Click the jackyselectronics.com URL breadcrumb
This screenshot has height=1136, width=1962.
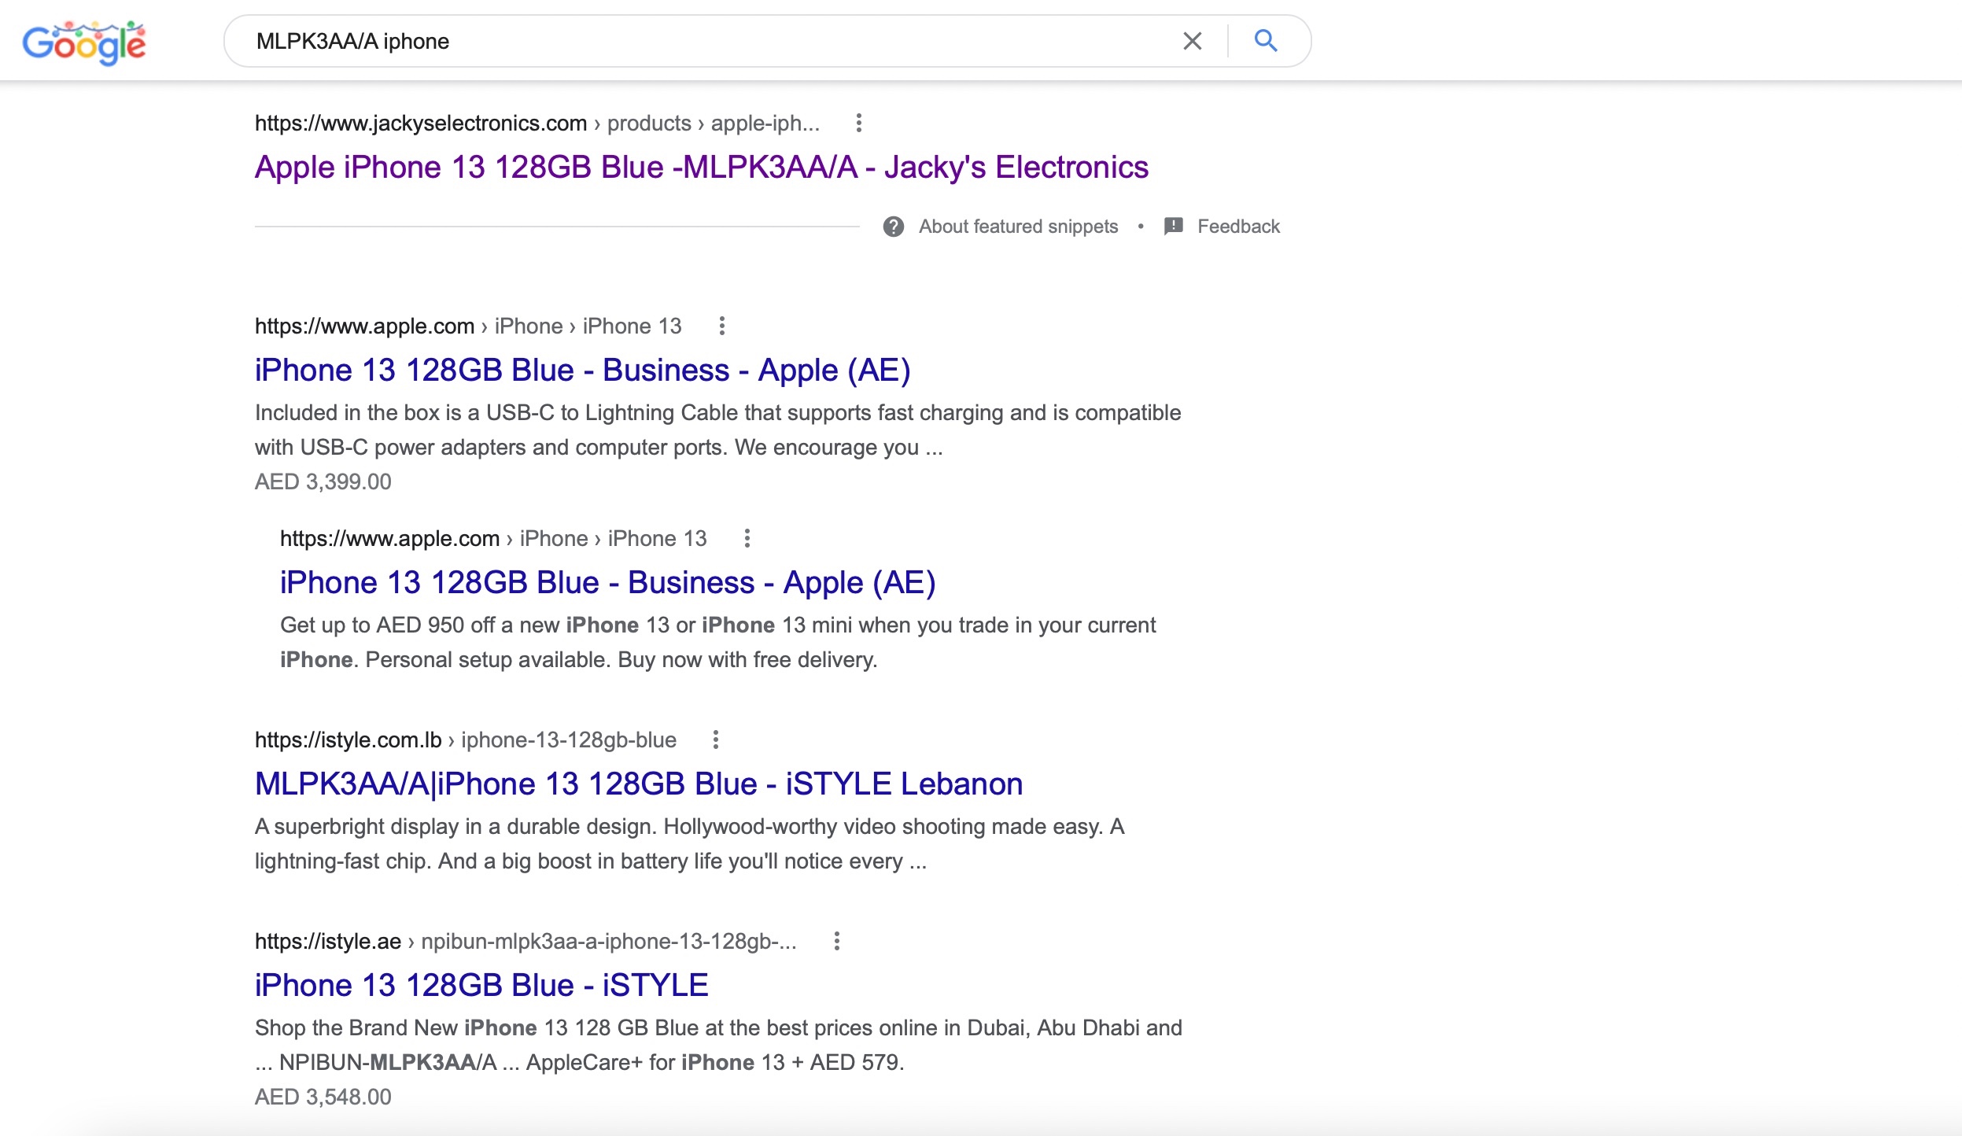click(x=421, y=124)
